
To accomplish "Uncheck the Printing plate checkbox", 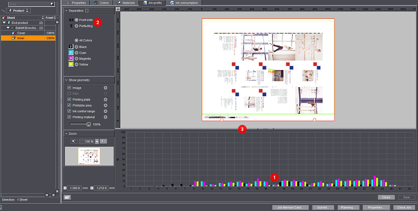I will [69, 99].
